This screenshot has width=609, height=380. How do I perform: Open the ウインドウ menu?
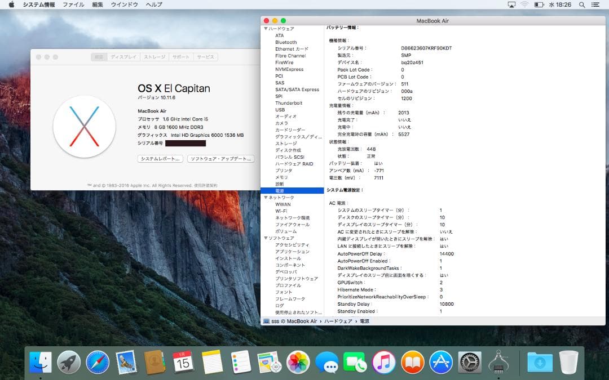[124, 5]
